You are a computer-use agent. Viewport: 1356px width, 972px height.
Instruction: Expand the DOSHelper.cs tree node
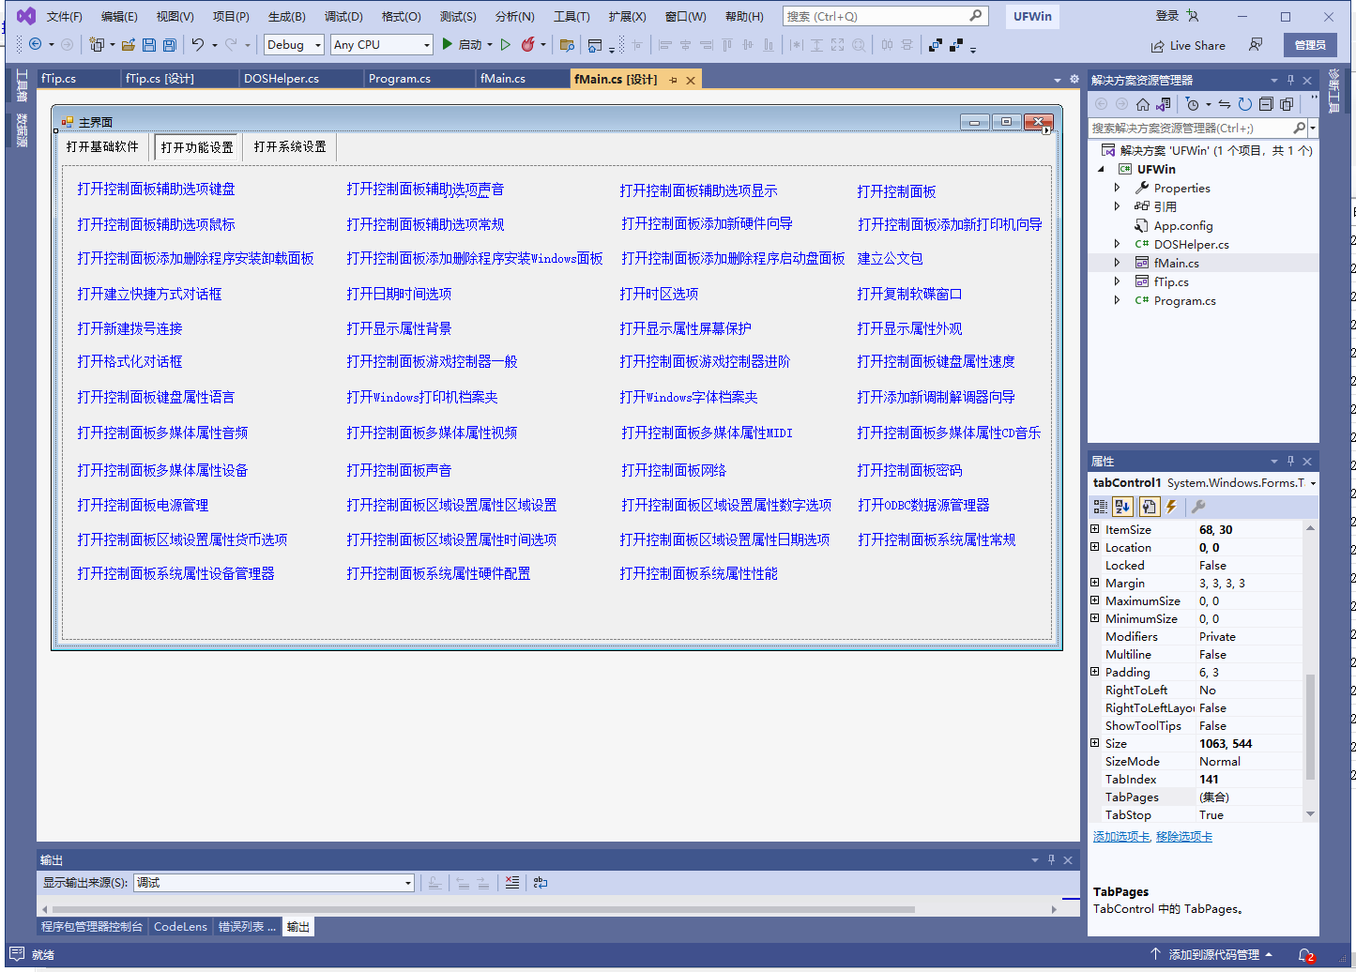pyautogui.click(x=1117, y=244)
